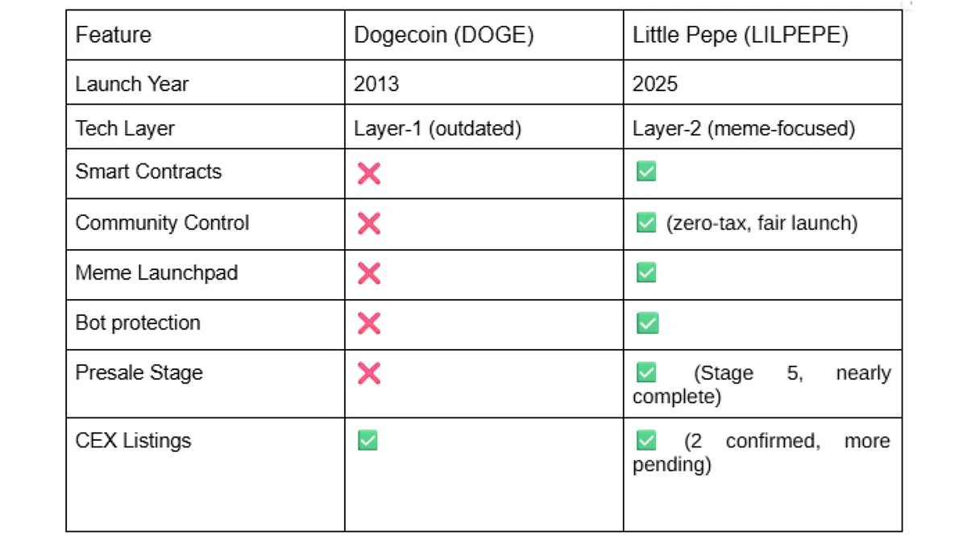Click the red X in Presale Stage row
Screen dimensions: 967x544
(368, 373)
